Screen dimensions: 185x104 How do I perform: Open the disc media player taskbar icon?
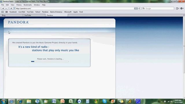click(x=79, y=101)
